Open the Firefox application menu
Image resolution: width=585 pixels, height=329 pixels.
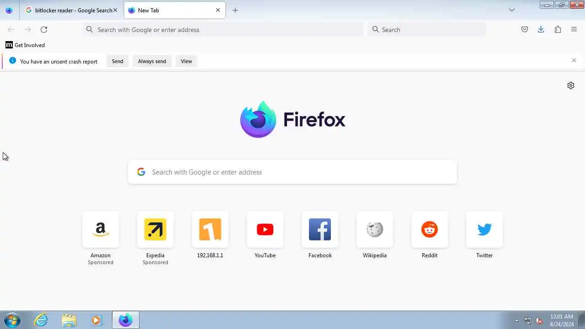[574, 30]
